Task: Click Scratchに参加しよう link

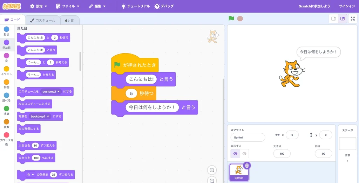Action: pyautogui.click(x=314, y=6)
